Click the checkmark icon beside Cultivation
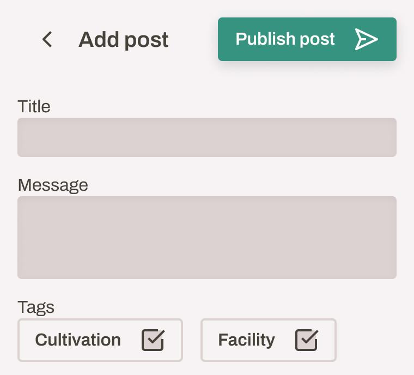This screenshot has width=414, height=375. (x=153, y=340)
